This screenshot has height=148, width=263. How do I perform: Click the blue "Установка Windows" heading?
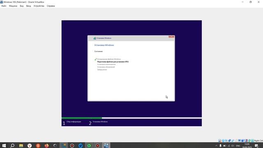pyautogui.click(x=104, y=45)
